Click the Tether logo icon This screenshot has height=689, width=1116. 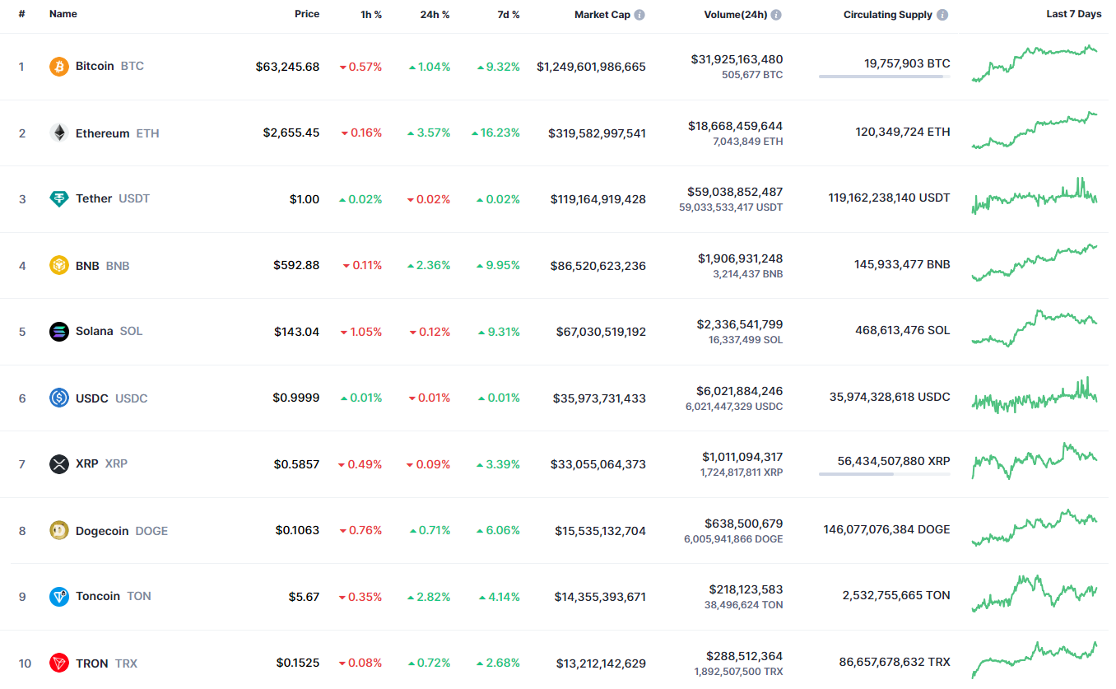[58, 198]
